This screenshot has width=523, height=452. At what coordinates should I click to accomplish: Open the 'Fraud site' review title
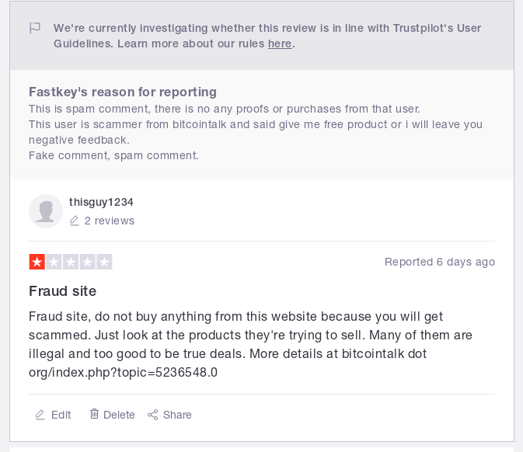63,291
